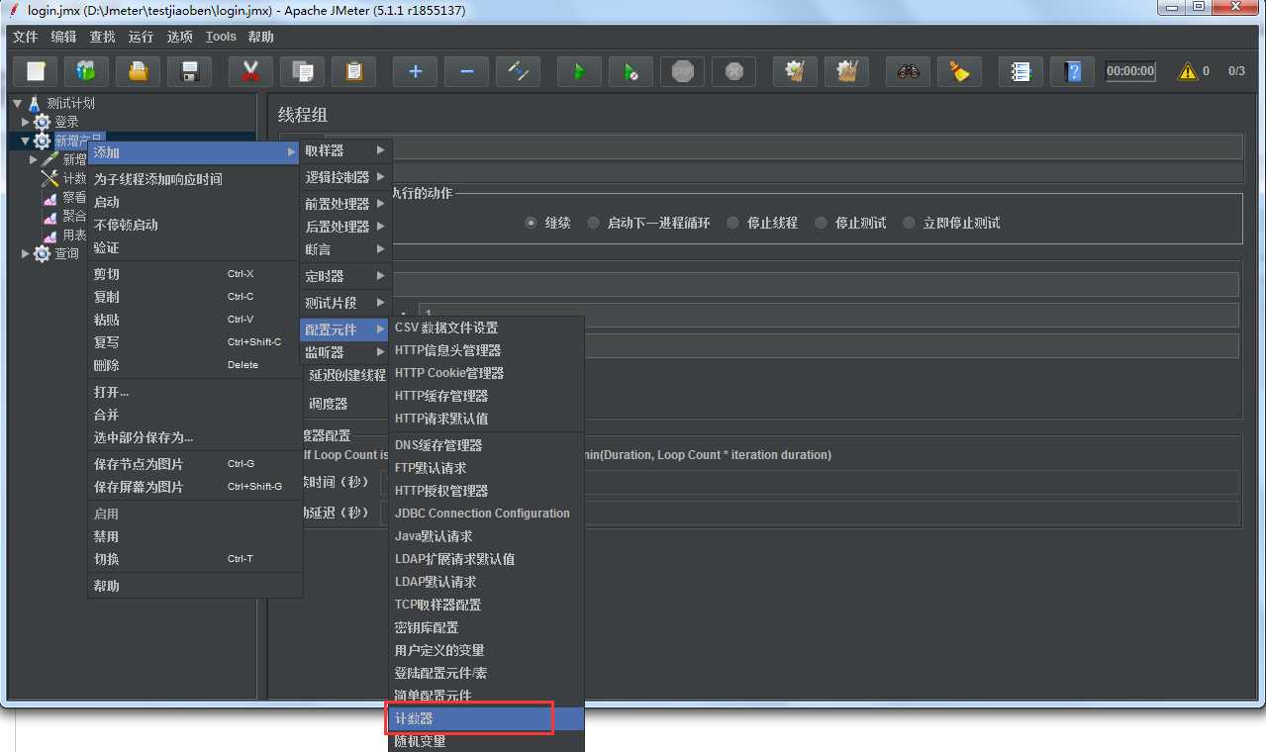Select the 停止线程 radio option

(732, 223)
